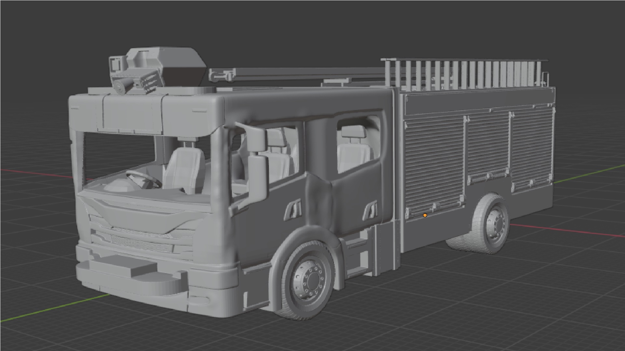The width and height of the screenshot is (625, 351).
Task: Select the door handle recess on the cab door
Action: click(x=293, y=210)
